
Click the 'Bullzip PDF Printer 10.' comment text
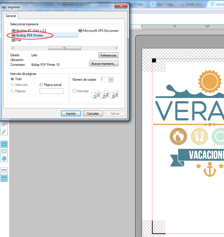tap(46, 65)
